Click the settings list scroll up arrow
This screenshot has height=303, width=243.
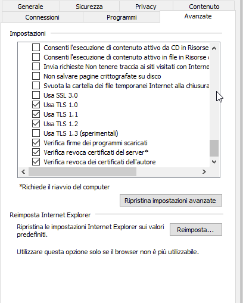pos(214,48)
